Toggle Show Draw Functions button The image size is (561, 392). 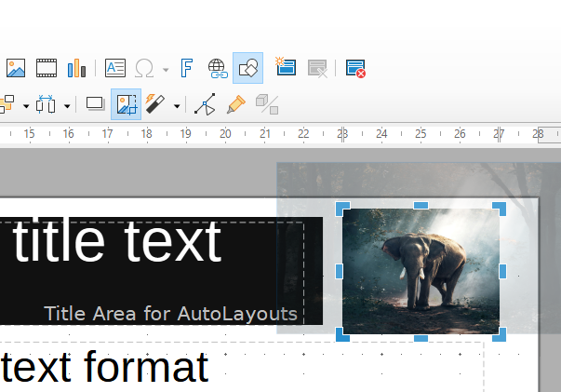(x=247, y=68)
